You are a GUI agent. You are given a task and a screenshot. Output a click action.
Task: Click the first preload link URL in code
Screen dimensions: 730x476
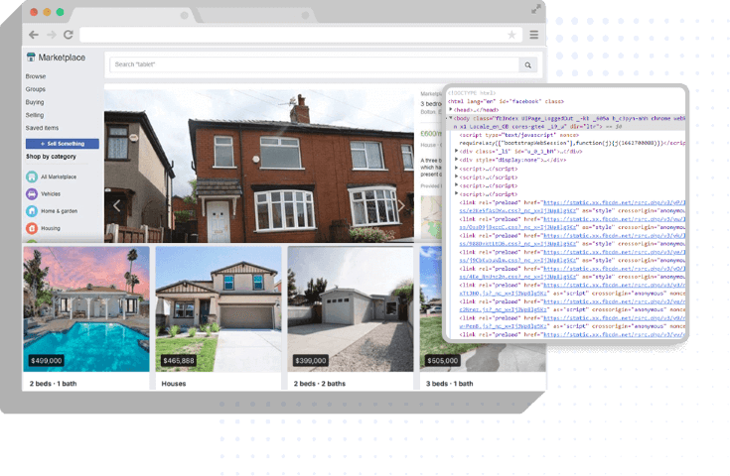[x=614, y=202]
